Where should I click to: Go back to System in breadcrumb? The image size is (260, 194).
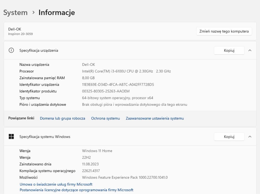15,12
